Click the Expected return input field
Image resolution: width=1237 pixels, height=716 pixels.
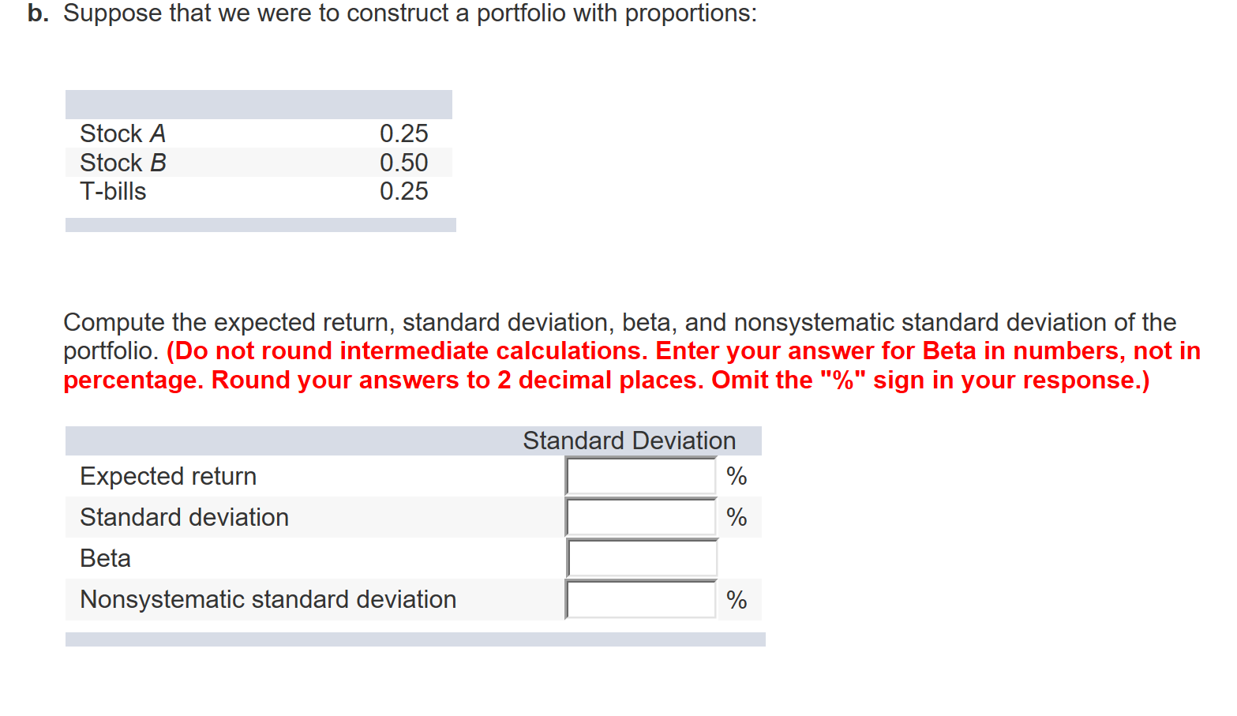[x=640, y=475]
